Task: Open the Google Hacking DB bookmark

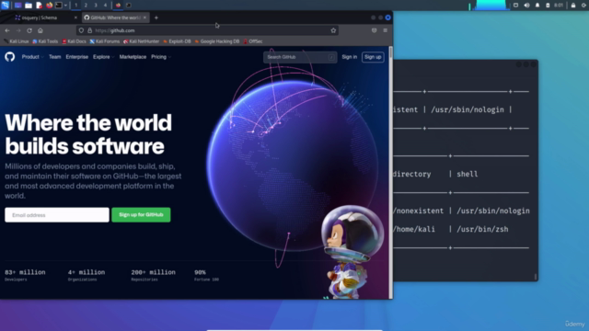Action: (x=217, y=41)
